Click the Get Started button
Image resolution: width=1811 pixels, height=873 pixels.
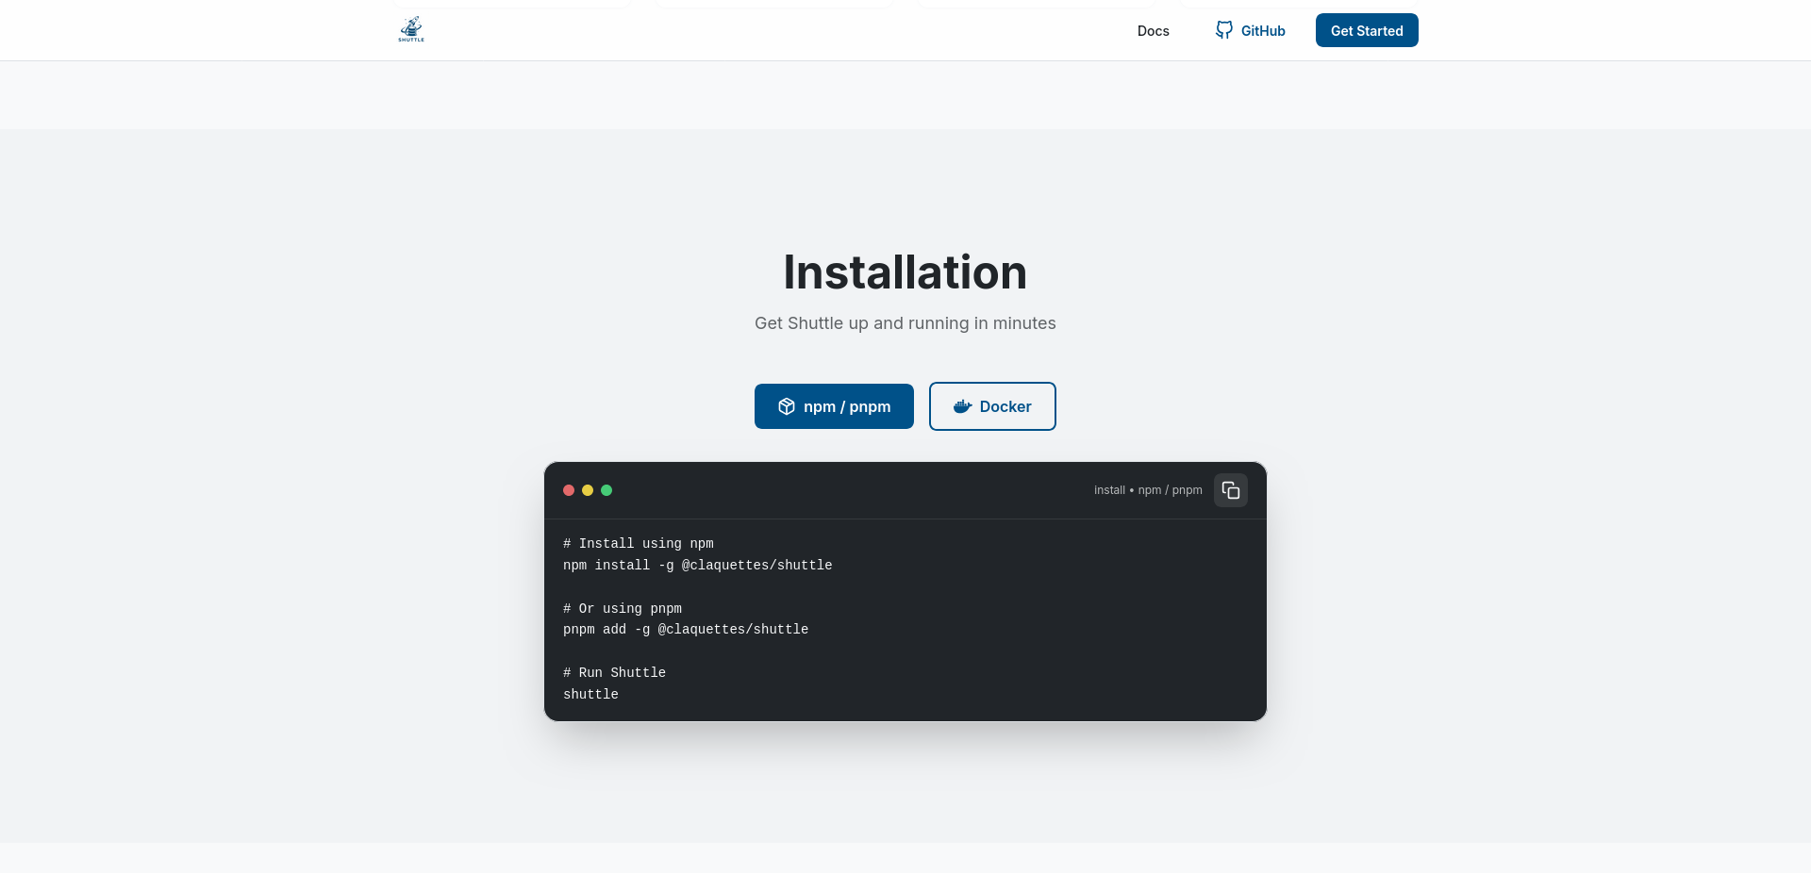[x=1366, y=30]
